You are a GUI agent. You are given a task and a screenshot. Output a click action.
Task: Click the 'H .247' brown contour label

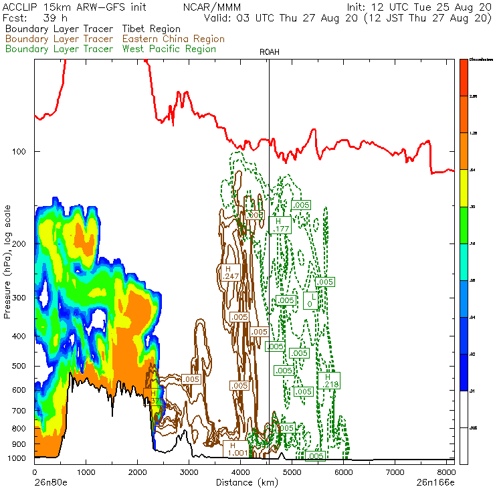tap(231, 272)
